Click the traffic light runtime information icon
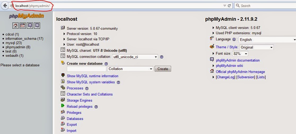 pyautogui.click(x=63, y=75)
